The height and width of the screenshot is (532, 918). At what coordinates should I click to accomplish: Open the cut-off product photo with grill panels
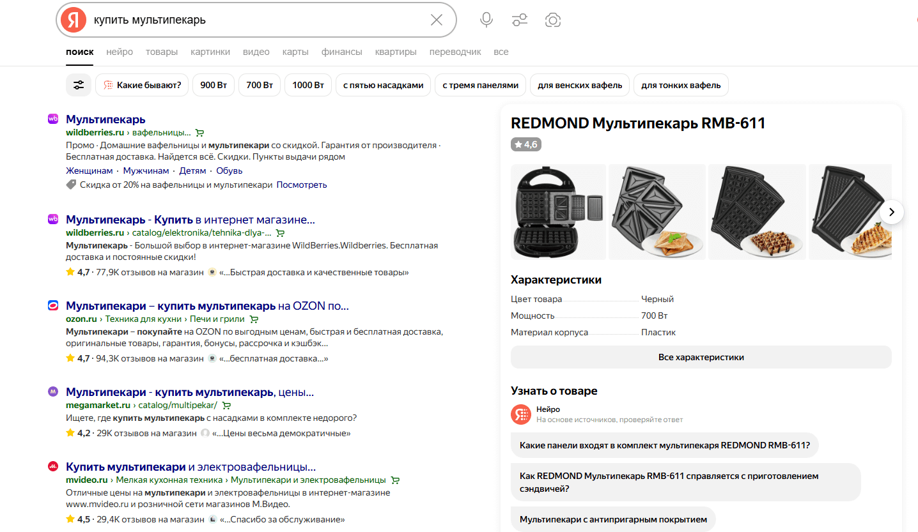850,212
